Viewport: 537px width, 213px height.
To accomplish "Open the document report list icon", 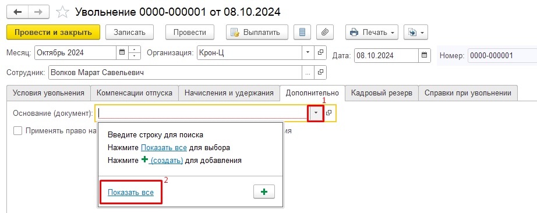I will tap(302, 32).
